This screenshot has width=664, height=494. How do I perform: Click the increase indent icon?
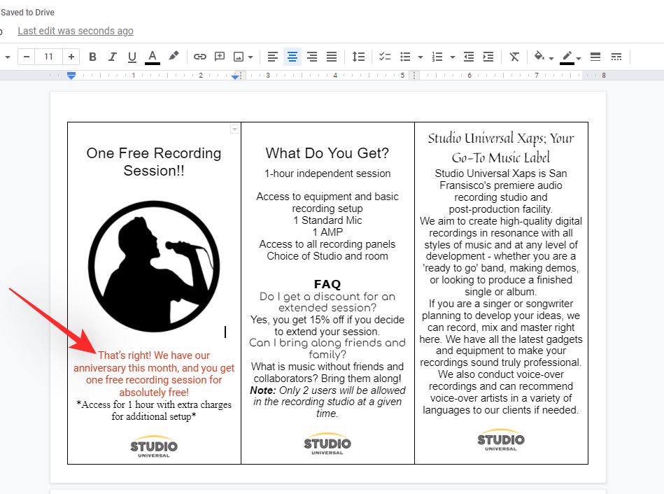coord(488,57)
